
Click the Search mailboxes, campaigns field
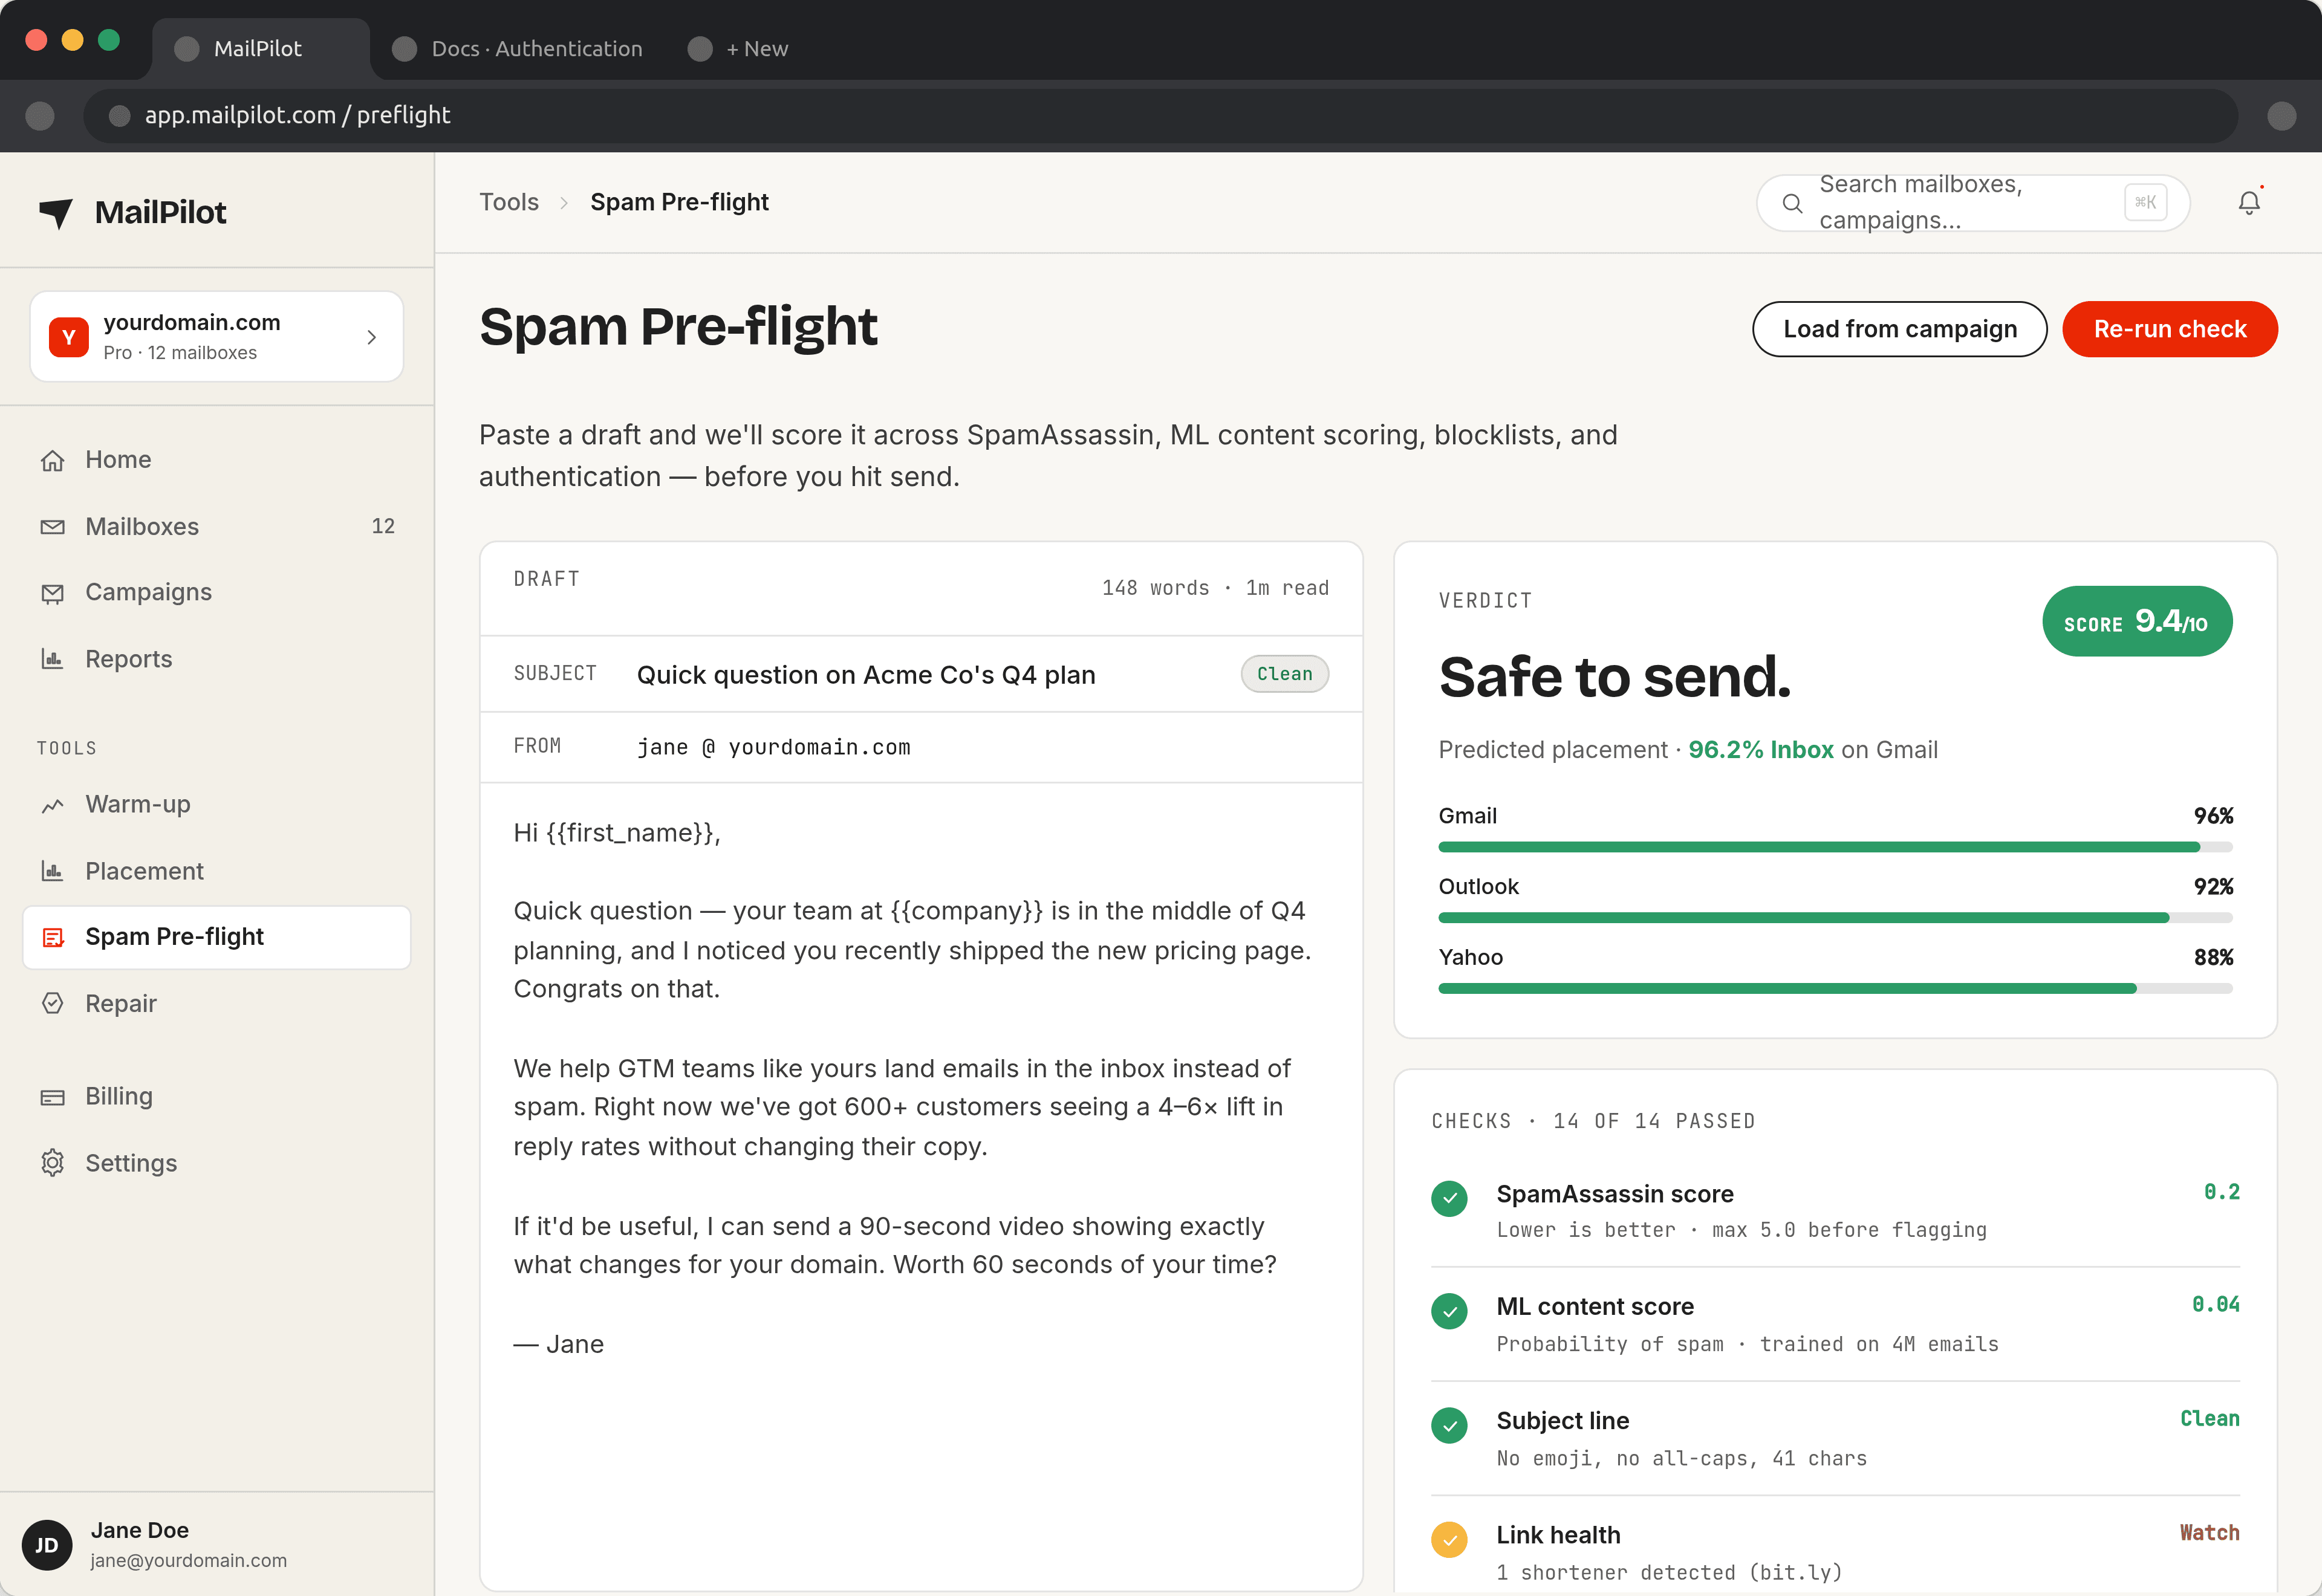pyautogui.click(x=1973, y=203)
